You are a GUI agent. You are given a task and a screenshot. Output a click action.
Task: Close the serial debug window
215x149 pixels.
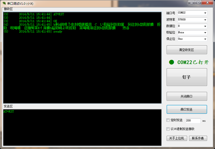coord(207,3)
